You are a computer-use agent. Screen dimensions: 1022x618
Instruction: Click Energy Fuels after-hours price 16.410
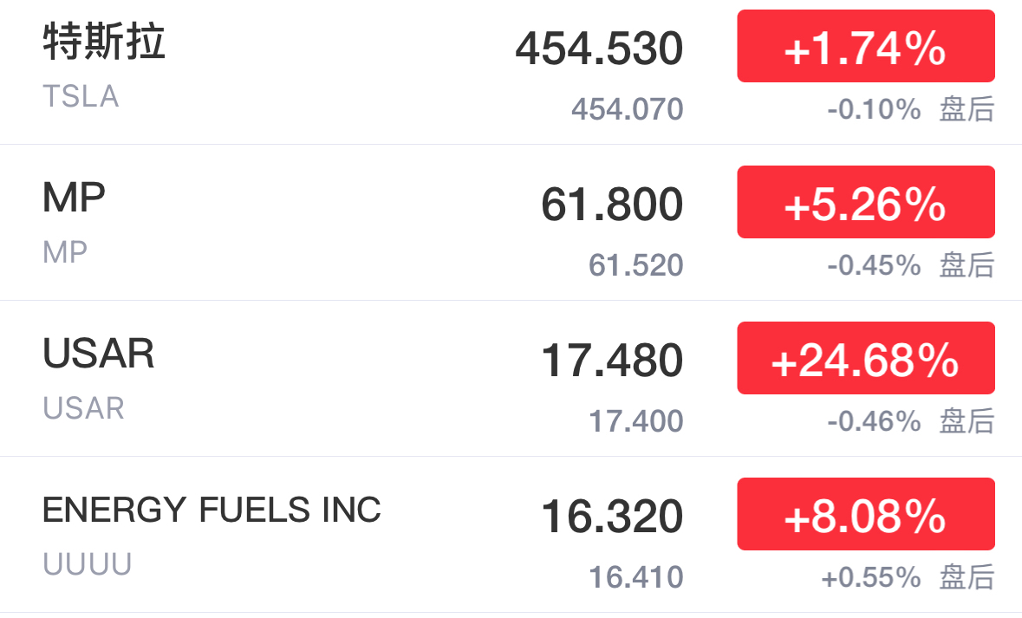[x=636, y=577]
